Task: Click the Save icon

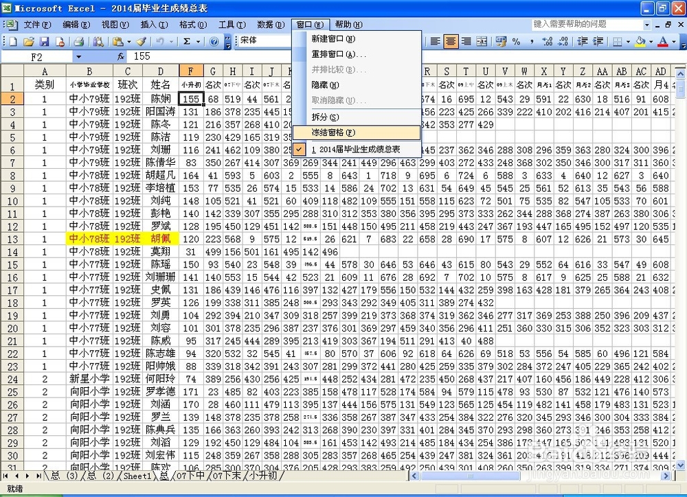Action: (x=45, y=41)
